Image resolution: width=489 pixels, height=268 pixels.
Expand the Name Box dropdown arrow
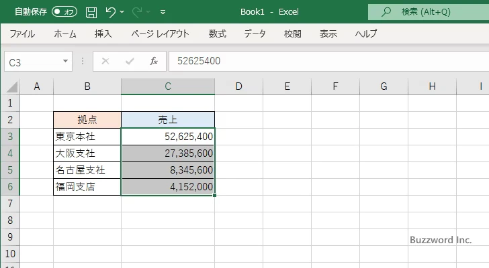[x=66, y=61]
